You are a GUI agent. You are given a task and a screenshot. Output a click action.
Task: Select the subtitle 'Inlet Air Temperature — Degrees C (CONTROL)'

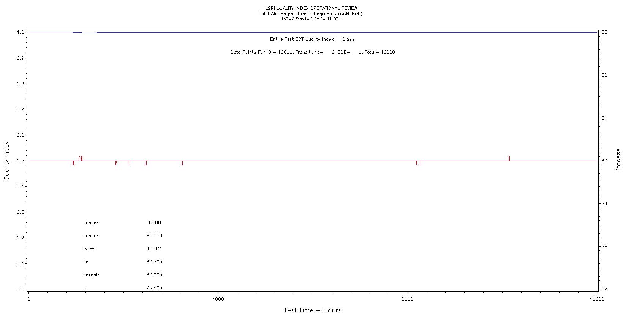311,14
